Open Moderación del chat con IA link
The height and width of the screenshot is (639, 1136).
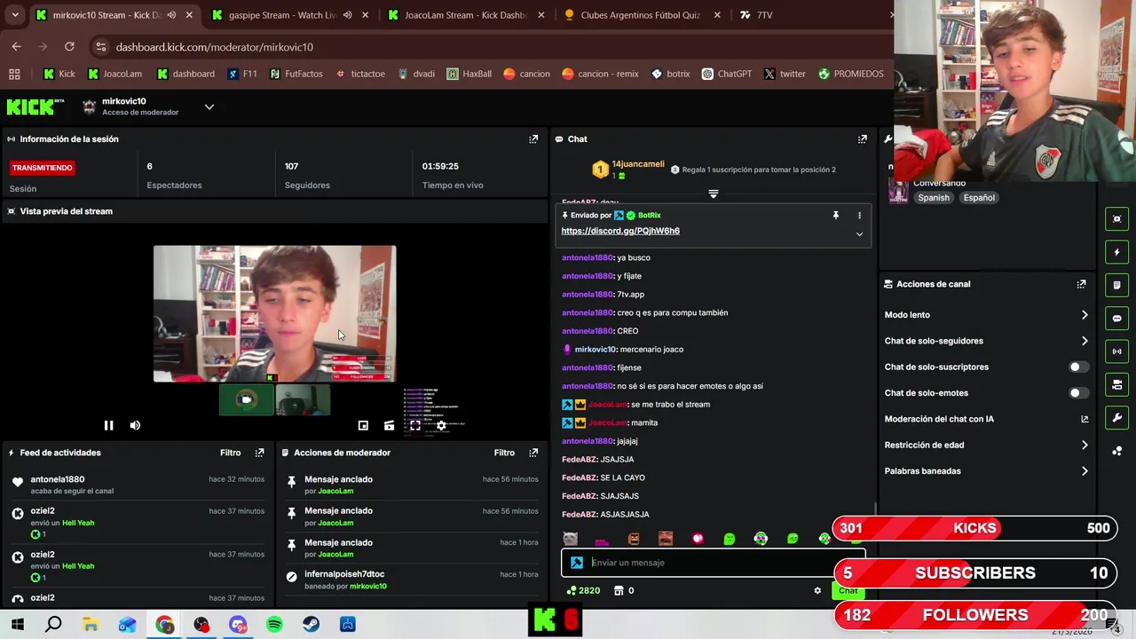tap(986, 419)
